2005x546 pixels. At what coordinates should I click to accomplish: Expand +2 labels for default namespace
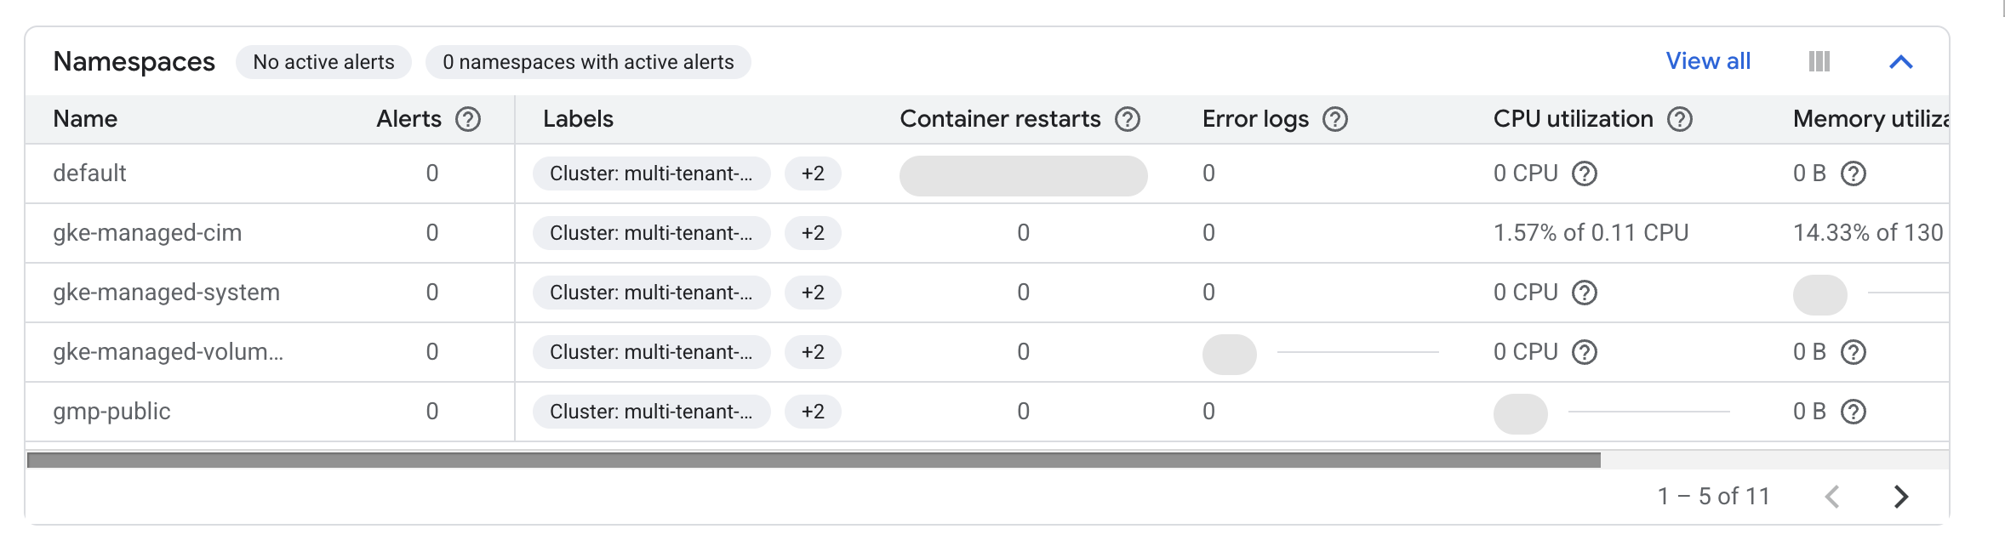tap(813, 173)
